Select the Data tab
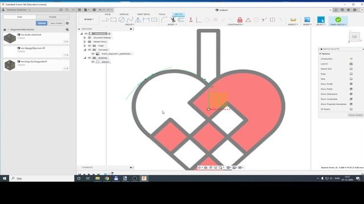 (x=20, y=17)
